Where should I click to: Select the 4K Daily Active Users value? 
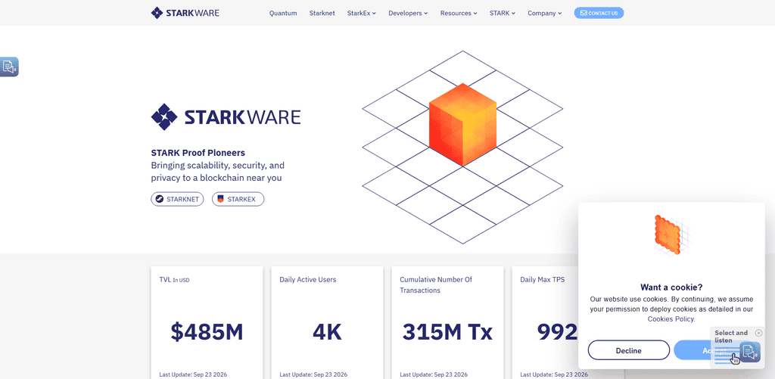point(327,331)
